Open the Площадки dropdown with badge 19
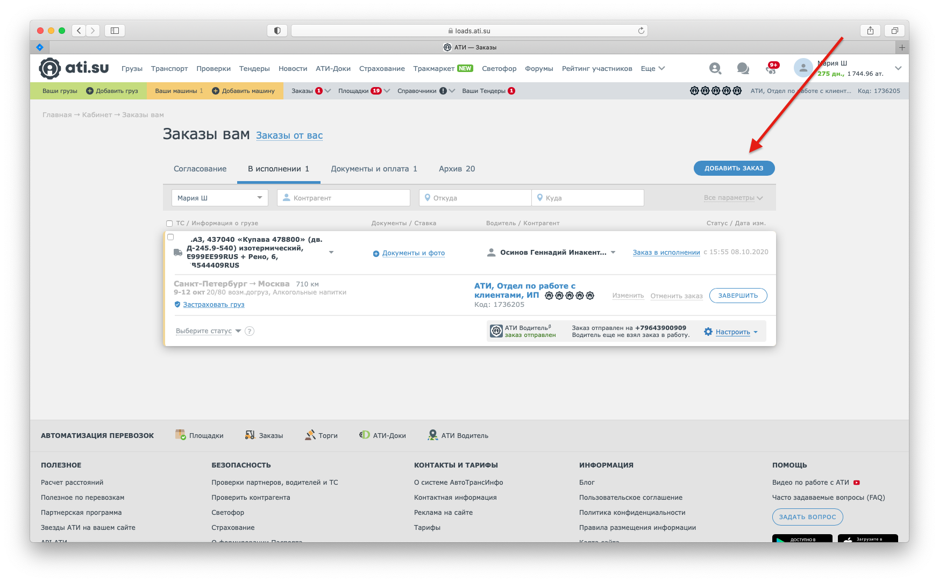 coord(364,91)
